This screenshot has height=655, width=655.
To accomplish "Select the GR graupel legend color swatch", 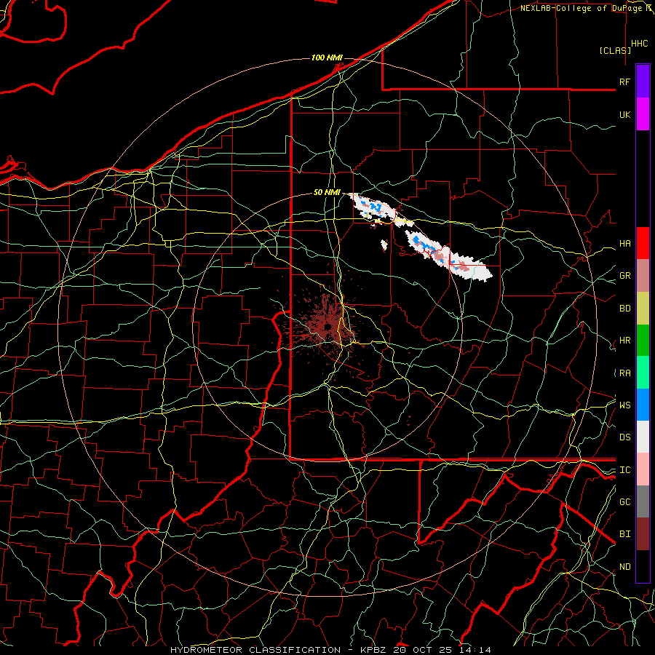I will click(x=643, y=276).
